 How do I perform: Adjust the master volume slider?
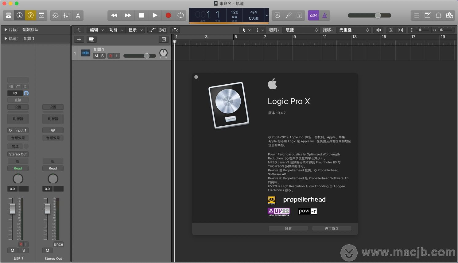369,15
